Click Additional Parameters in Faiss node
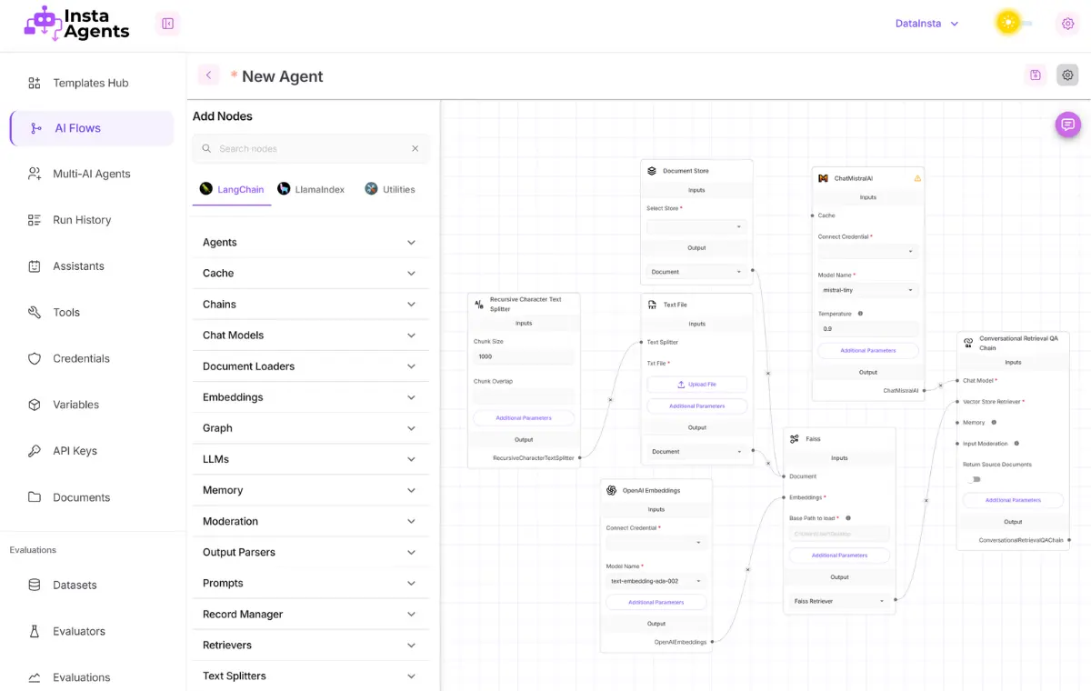 pyautogui.click(x=839, y=555)
